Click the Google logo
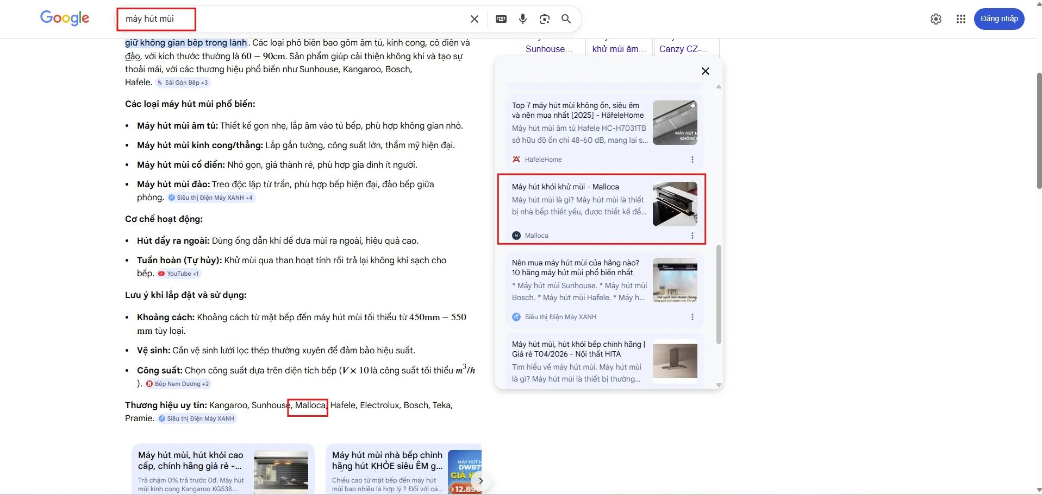Screen dimensions: 1042x495 [x=65, y=18]
